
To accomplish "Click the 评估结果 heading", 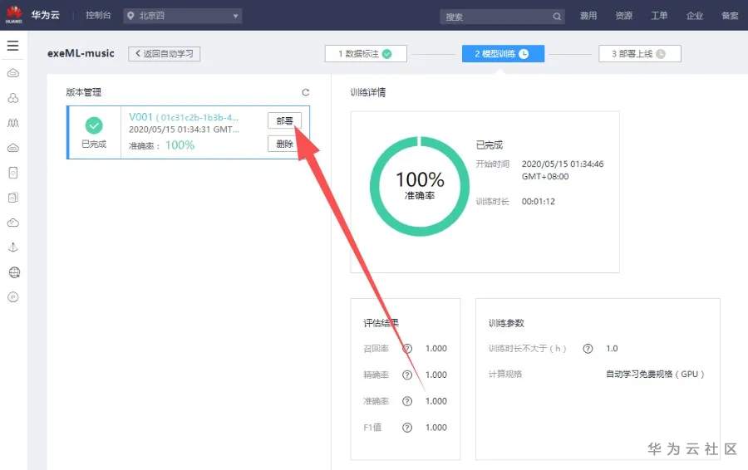I will (x=381, y=323).
